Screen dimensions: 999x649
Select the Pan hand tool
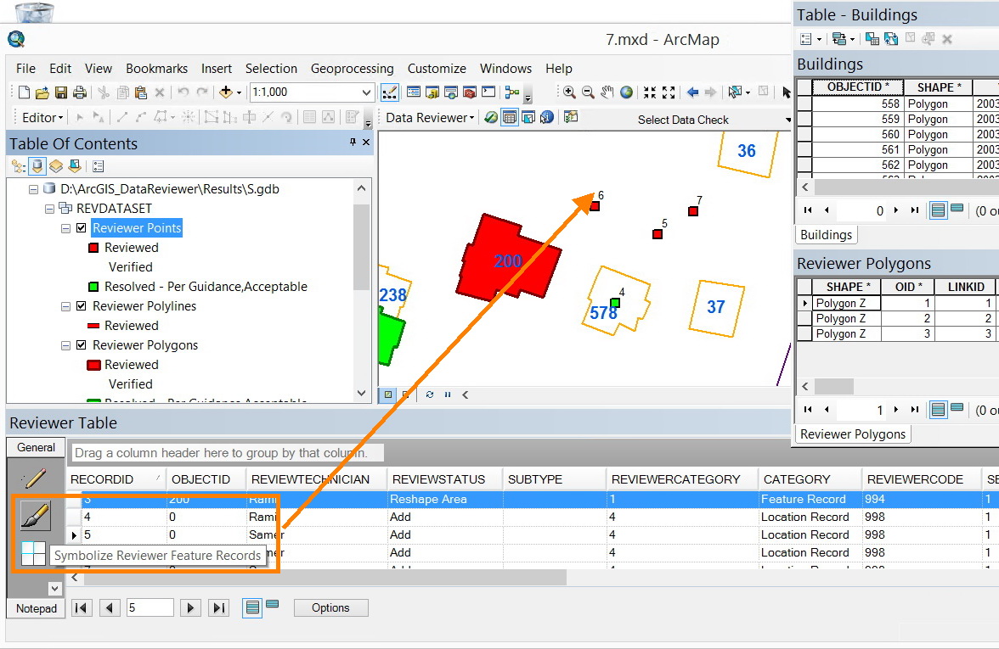tap(607, 92)
